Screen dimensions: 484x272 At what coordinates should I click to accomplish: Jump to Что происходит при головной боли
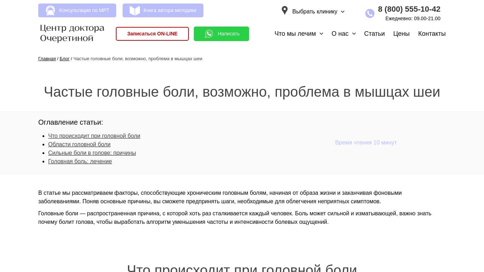pos(94,136)
